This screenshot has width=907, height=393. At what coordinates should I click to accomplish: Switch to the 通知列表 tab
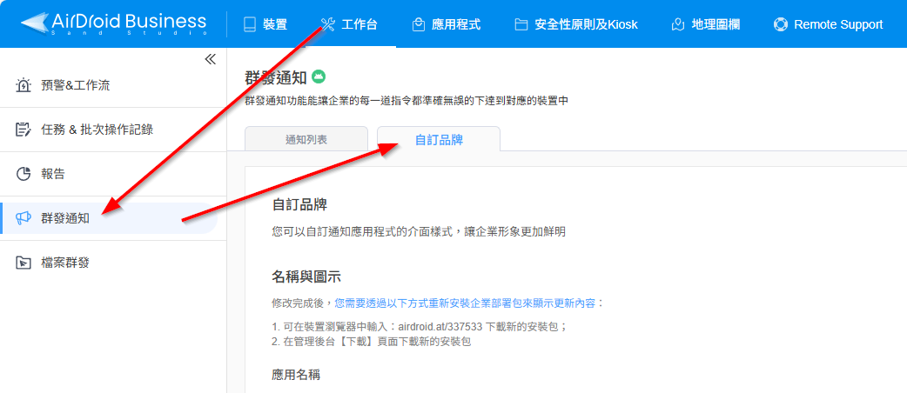click(306, 139)
